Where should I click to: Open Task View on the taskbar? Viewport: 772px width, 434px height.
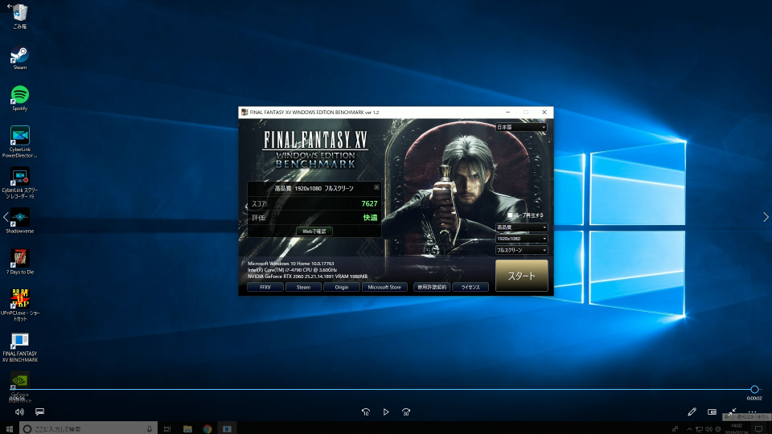167,429
